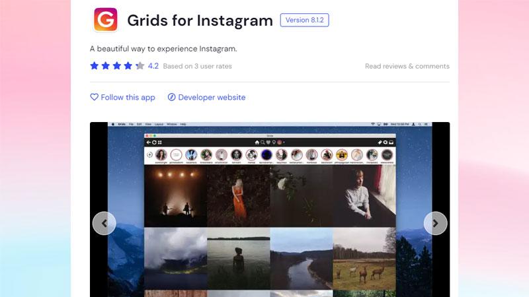Viewport: 529px width, 297px height.
Task: Click the search magnifier in the Grids toolbar
Action: 263,142
